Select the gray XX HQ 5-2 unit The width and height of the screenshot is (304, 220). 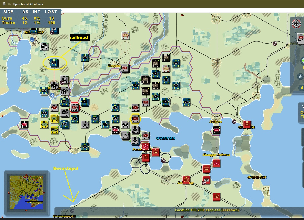125,135
